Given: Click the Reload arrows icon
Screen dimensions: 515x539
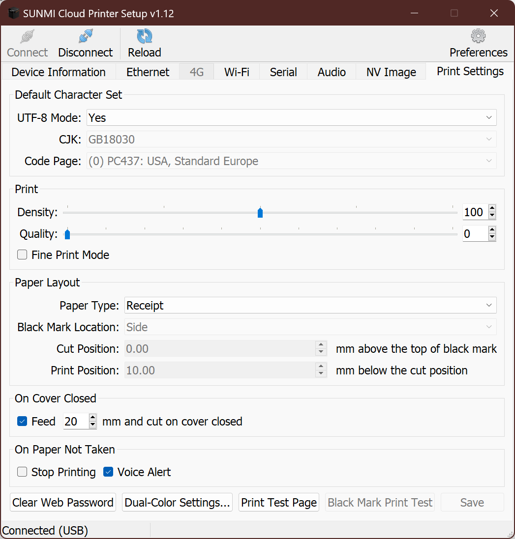Looking at the screenshot, I should point(144,37).
